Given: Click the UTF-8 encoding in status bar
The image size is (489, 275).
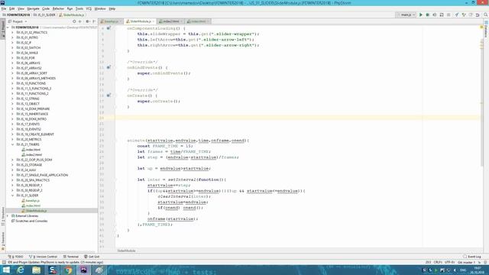Looking at the screenshot, I should [x=449, y=263].
